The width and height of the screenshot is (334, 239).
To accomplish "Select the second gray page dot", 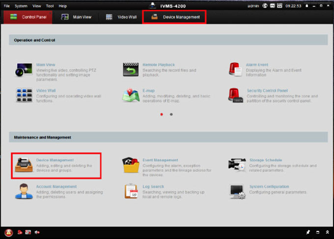I will click(171, 114).
